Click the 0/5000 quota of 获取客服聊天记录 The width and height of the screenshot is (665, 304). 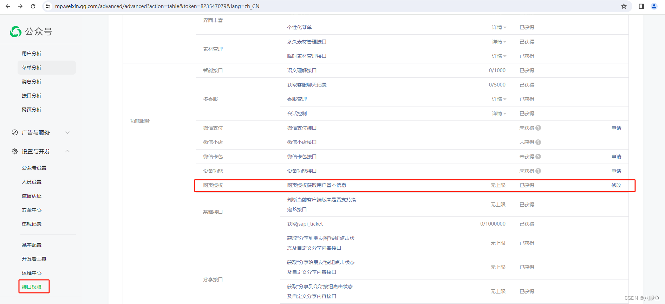coord(497,85)
